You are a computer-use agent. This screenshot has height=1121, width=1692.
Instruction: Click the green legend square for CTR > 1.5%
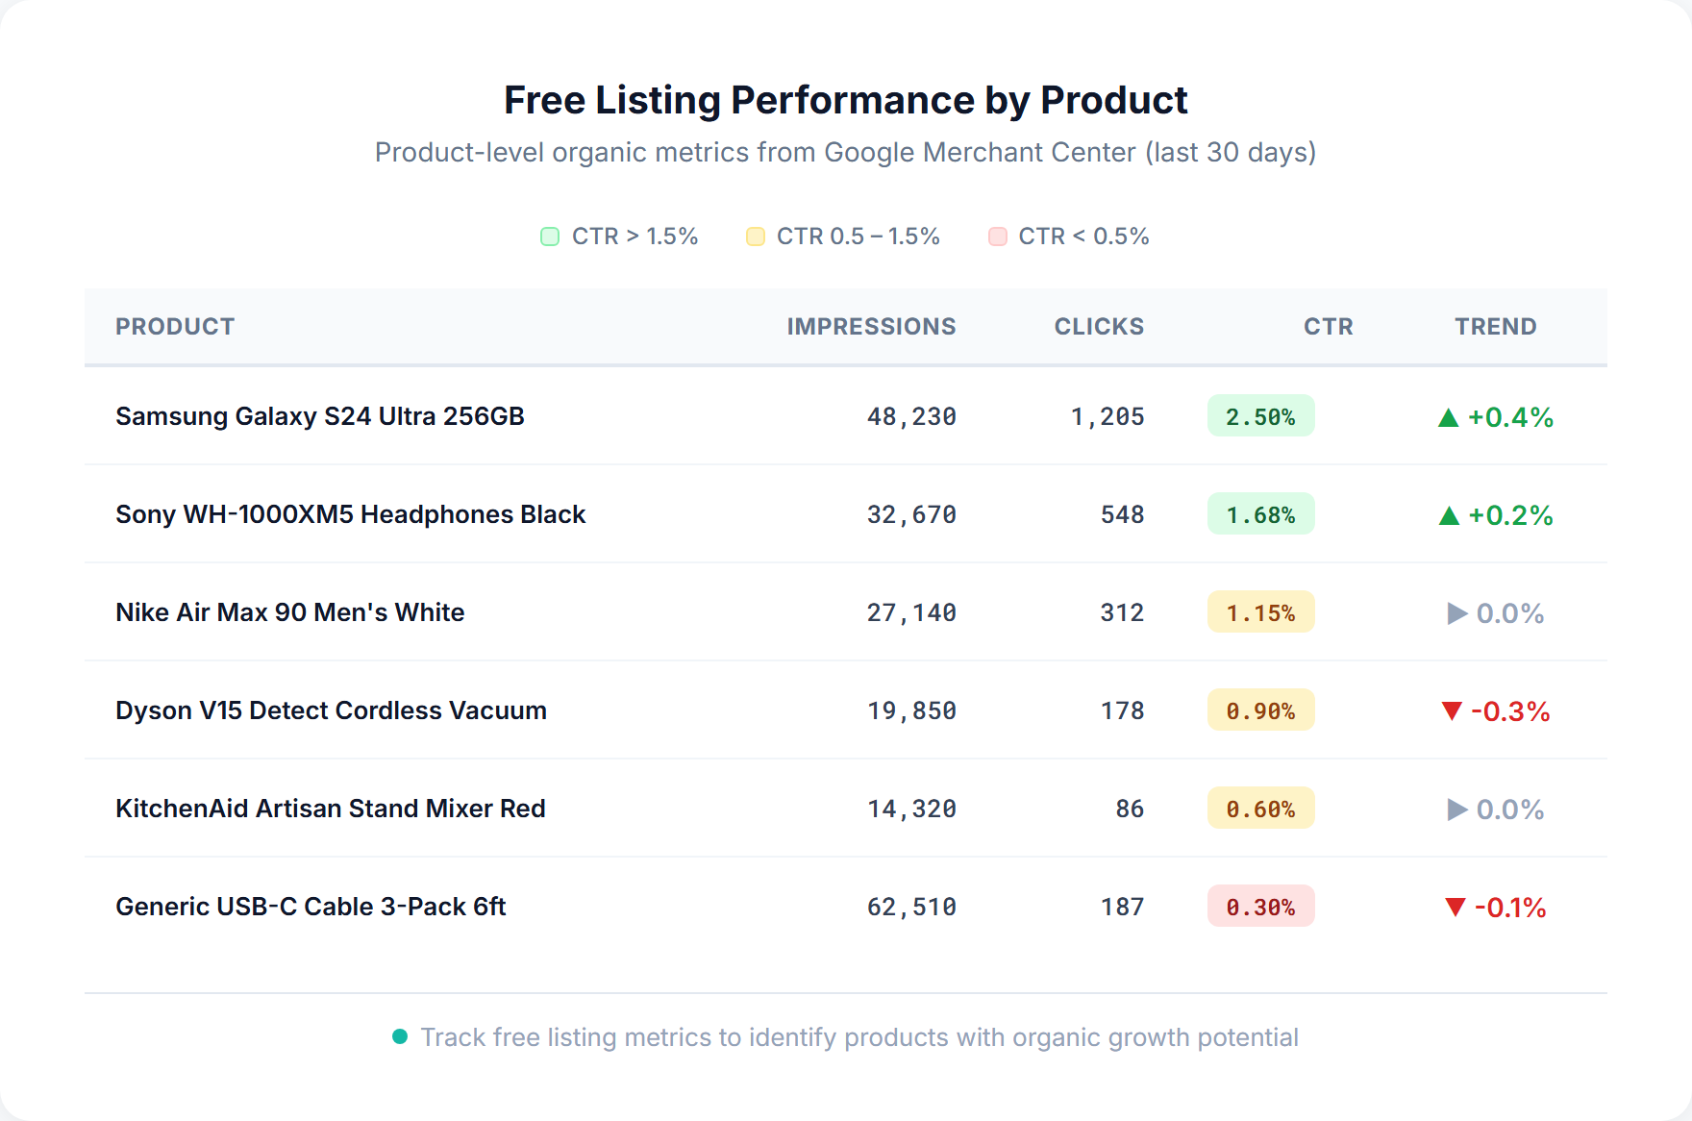[549, 236]
